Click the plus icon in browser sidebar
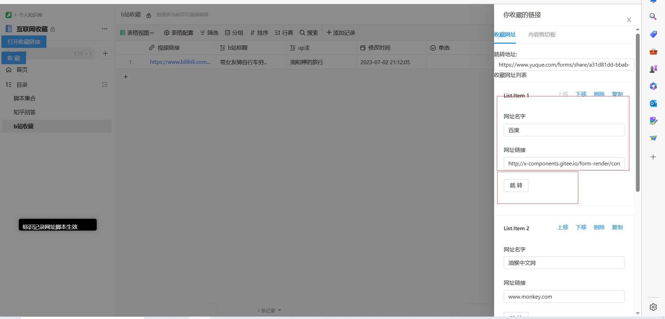 coord(653,157)
